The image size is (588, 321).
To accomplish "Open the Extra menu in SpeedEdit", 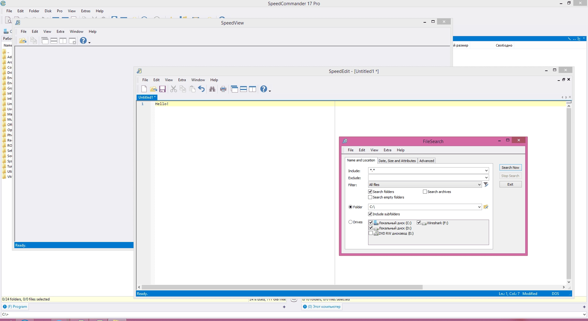I will click(x=182, y=80).
